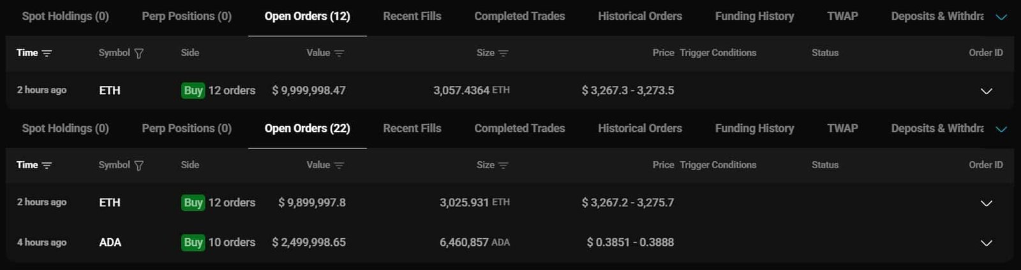Image resolution: width=1021 pixels, height=270 pixels.
Task: Click the Symbol filter funnel in top table
Action: point(139,53)
